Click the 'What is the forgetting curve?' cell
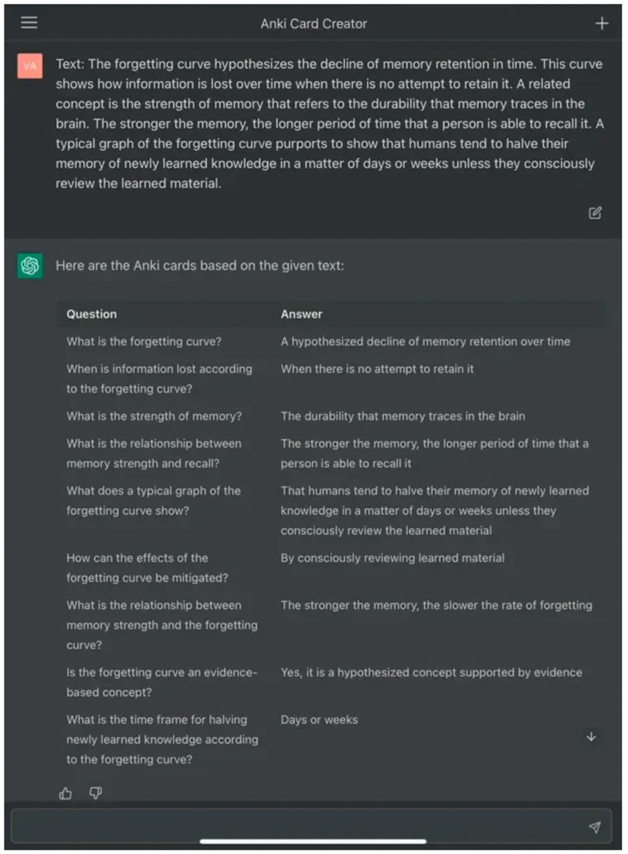 pos(144,341)
